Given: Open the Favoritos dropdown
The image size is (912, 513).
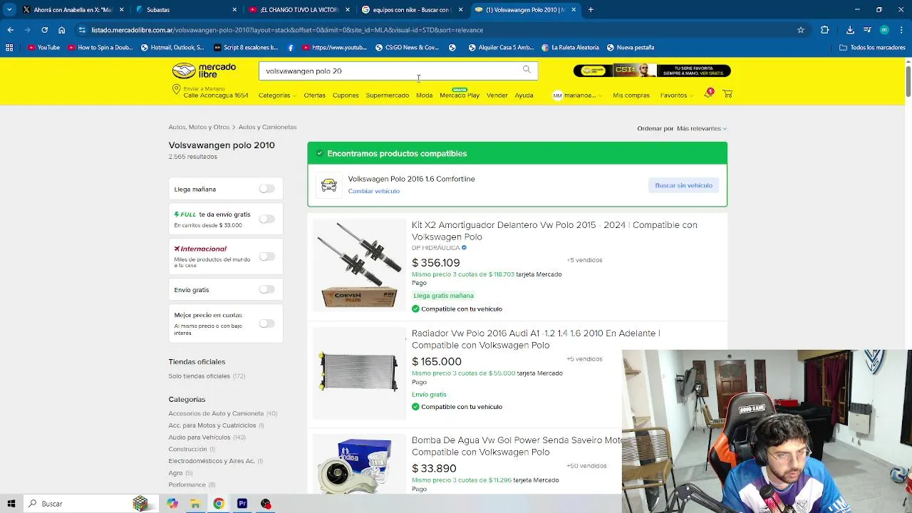Looking at the screenshot, I should pyautogui.click(x=676, y=95).
